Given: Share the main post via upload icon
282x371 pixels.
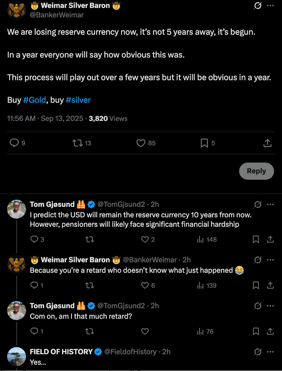Looking at the screenshot, I should (267, 143).
